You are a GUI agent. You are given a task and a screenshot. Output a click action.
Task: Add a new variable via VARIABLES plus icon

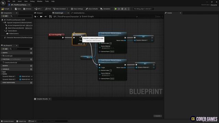click(x=31, y=69)
